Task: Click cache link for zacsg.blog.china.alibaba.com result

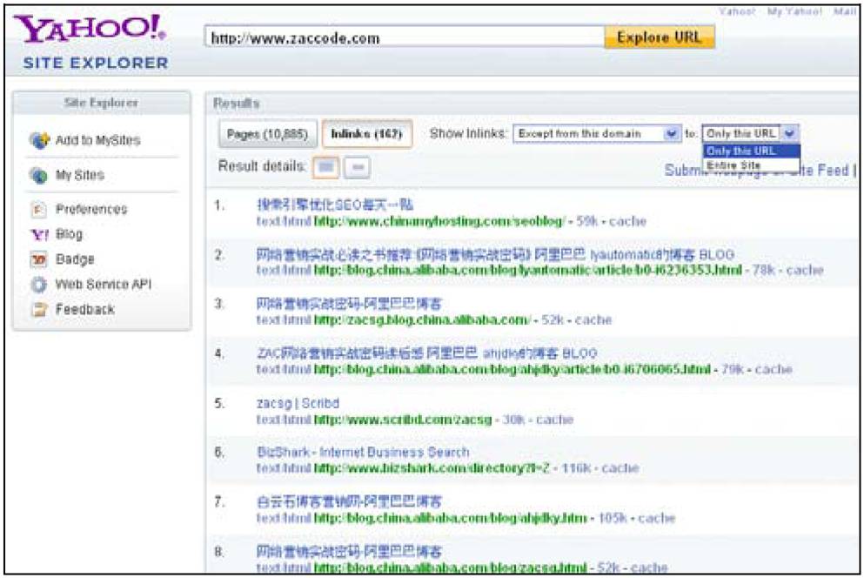Action: [x=593, y=319]
